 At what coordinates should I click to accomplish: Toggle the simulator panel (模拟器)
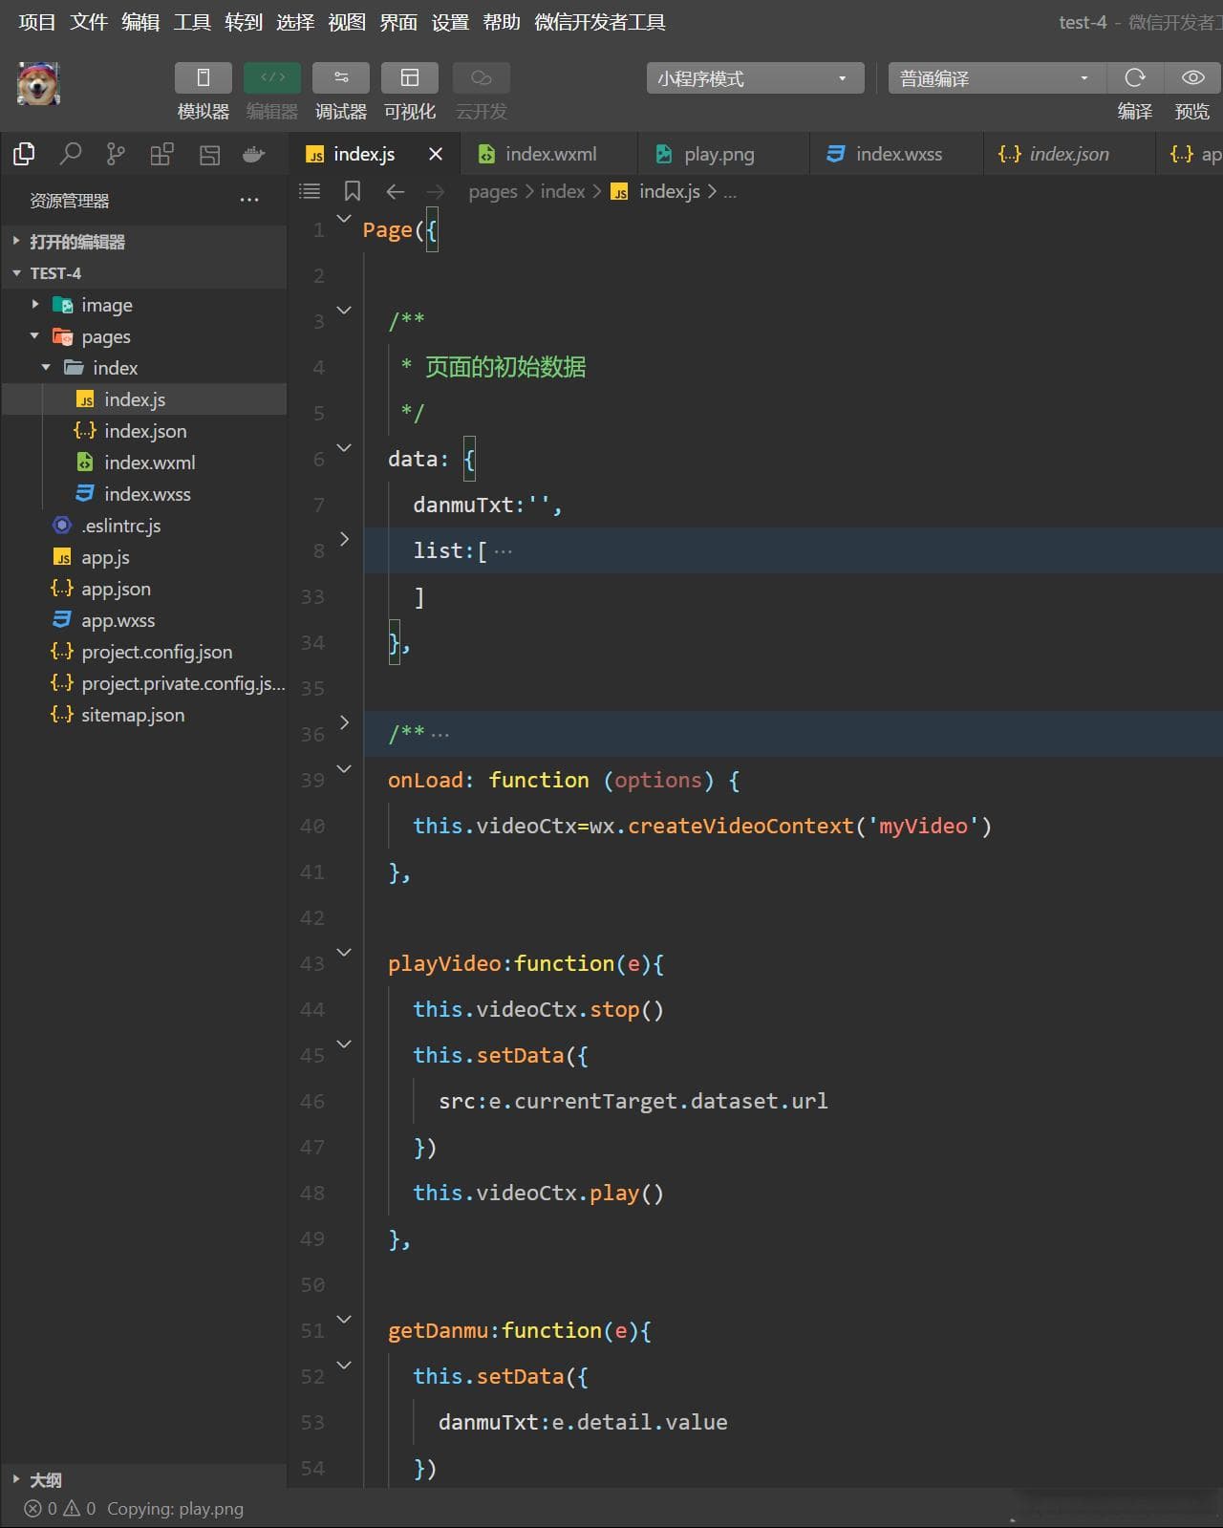(203, 78)
